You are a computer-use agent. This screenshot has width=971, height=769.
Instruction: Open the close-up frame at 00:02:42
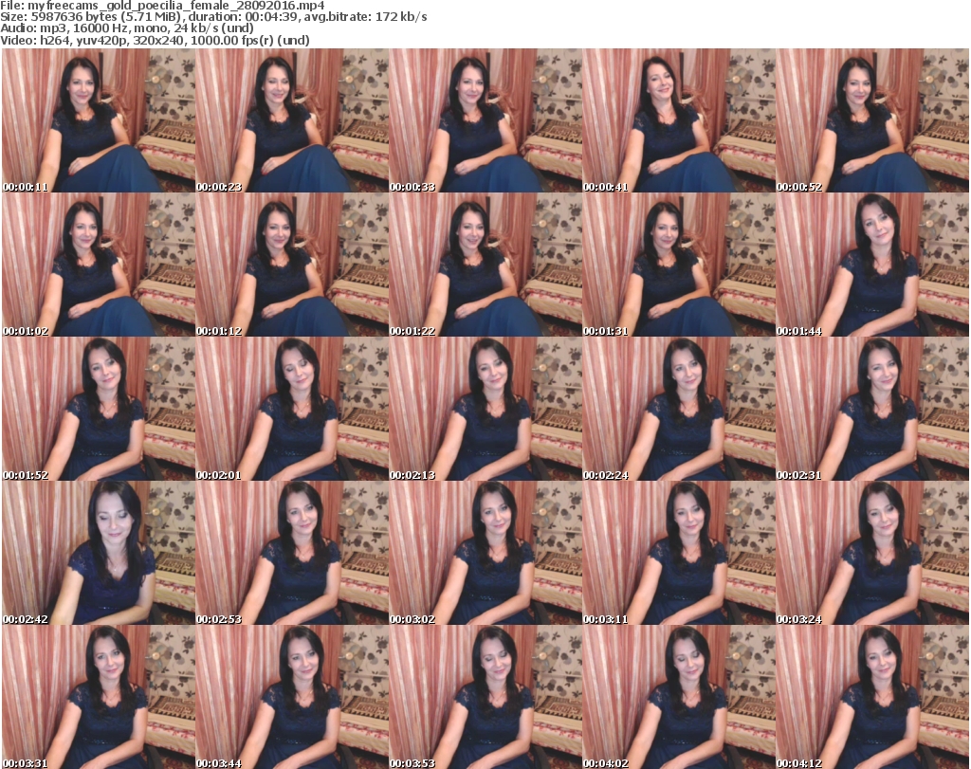(x=99, y=553)
